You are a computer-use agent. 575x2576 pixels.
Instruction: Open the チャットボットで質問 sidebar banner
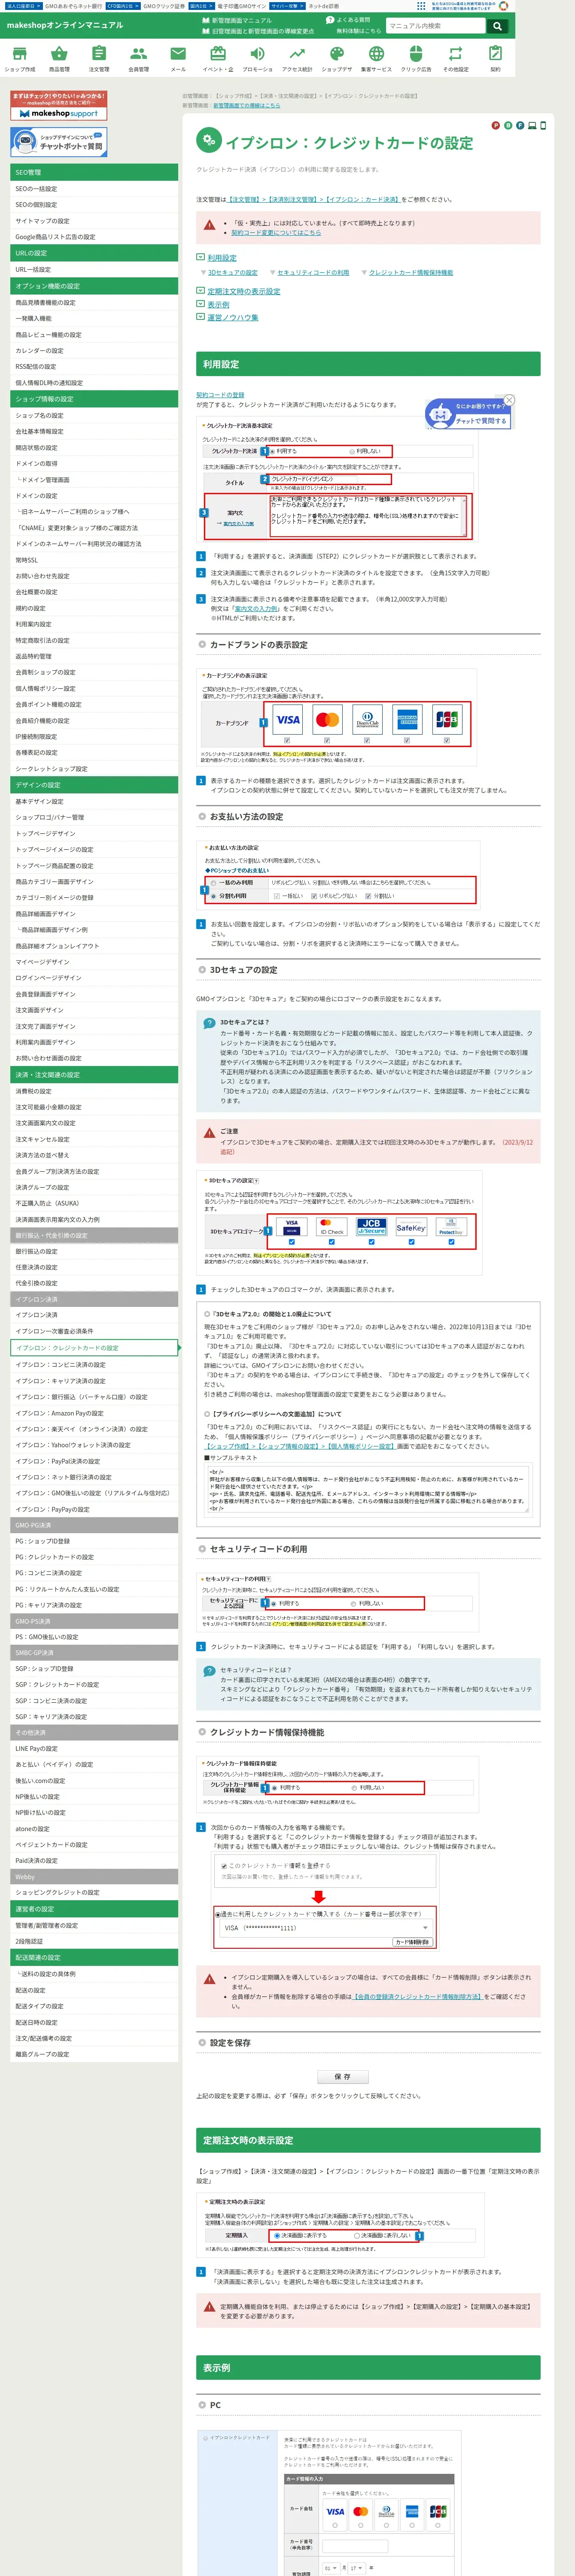click(59, 142)
